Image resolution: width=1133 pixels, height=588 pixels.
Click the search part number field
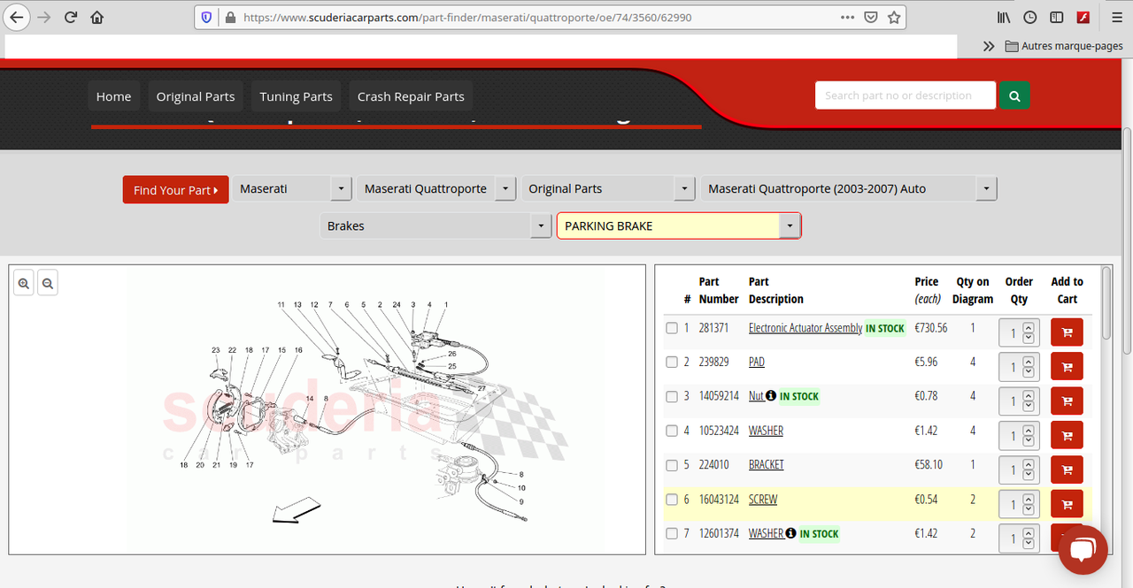[x=906, y=95]
